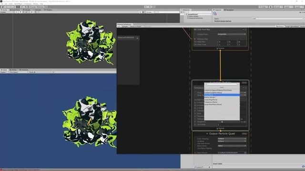305x171 pixels.
Task: Click the node search input field
Action: click(x=222, y=85)
